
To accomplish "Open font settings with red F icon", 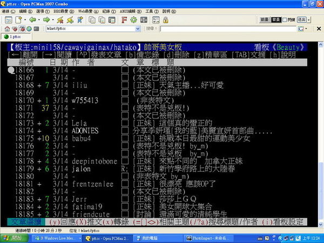I will pos(124,20).
